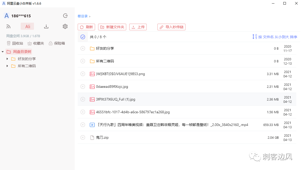
Task: Click the safe box lock icon
Action: [50, 43]
